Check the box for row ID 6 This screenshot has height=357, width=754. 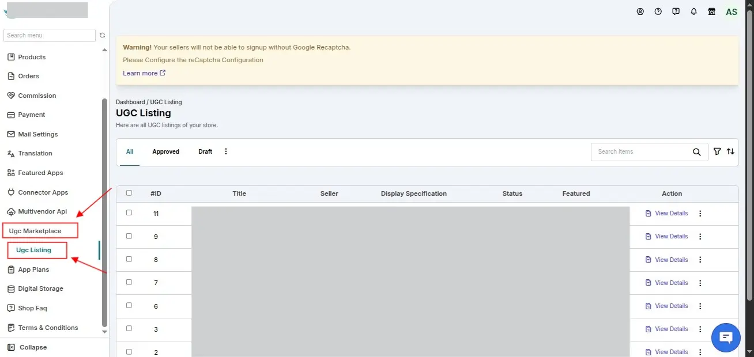click(129, 305)
